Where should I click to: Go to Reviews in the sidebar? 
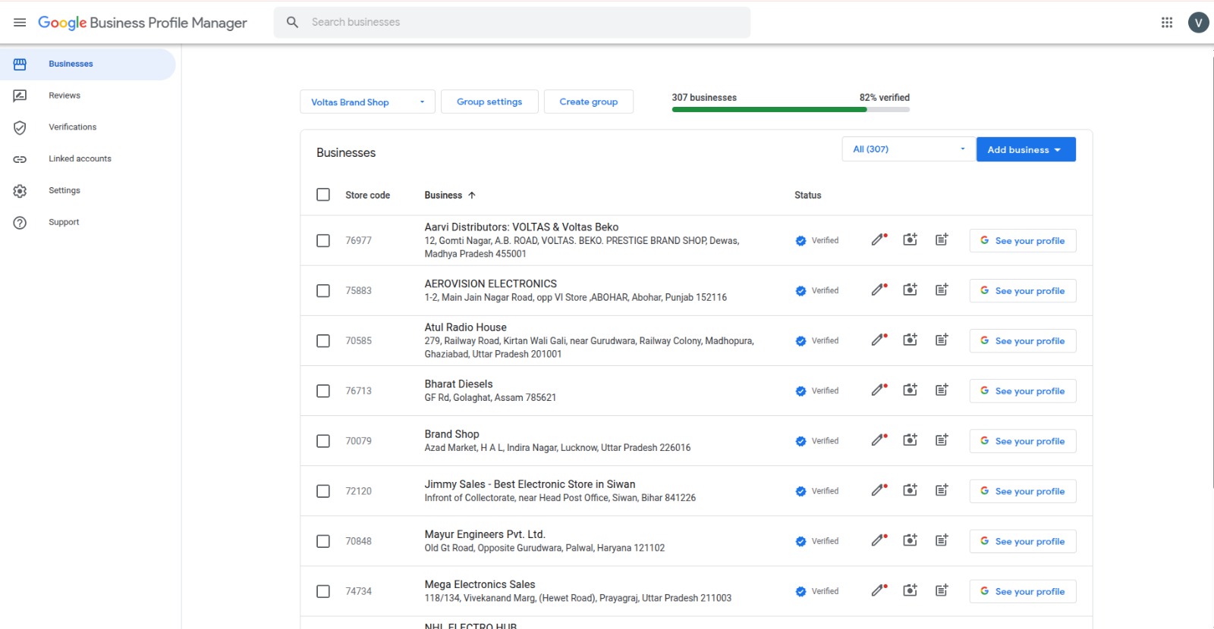tap(64, 95)
